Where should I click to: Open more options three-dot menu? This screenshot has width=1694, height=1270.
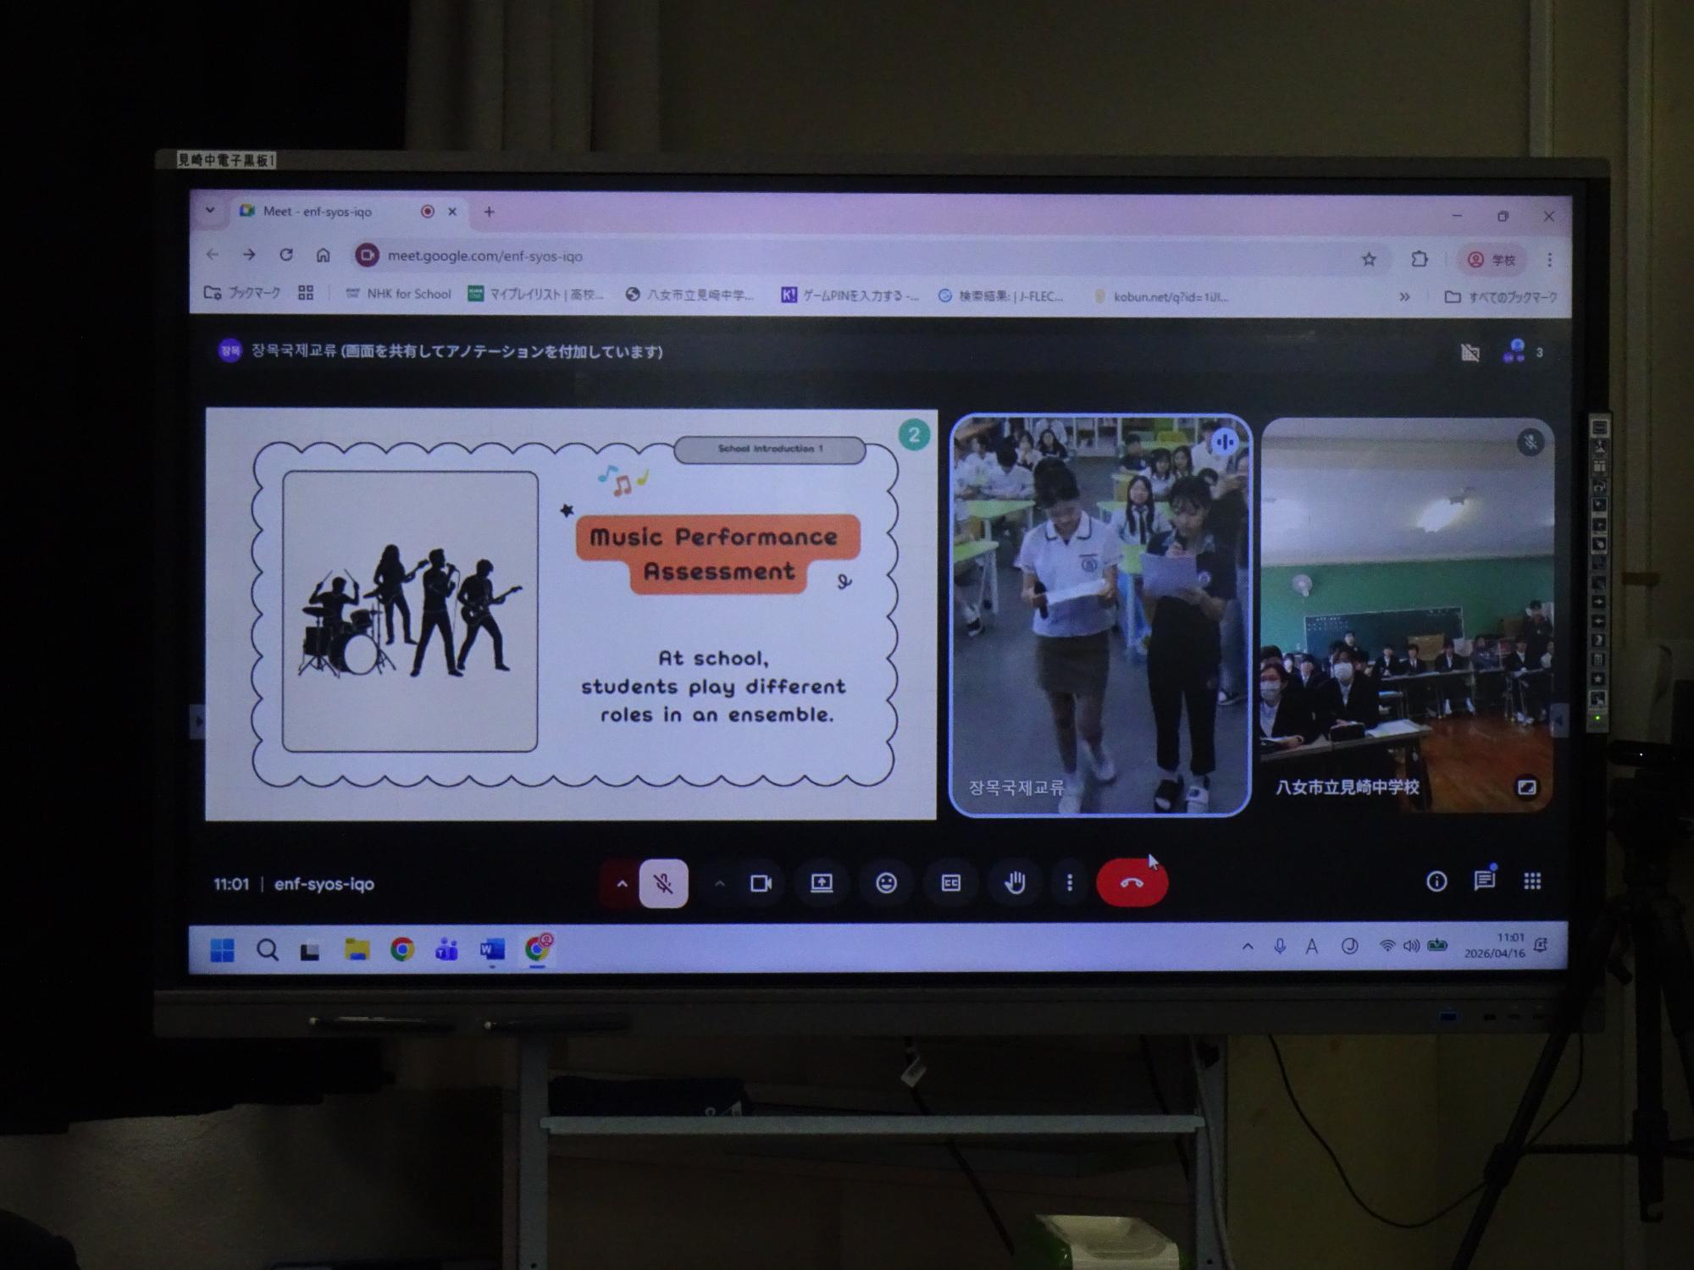point(1070,883)
